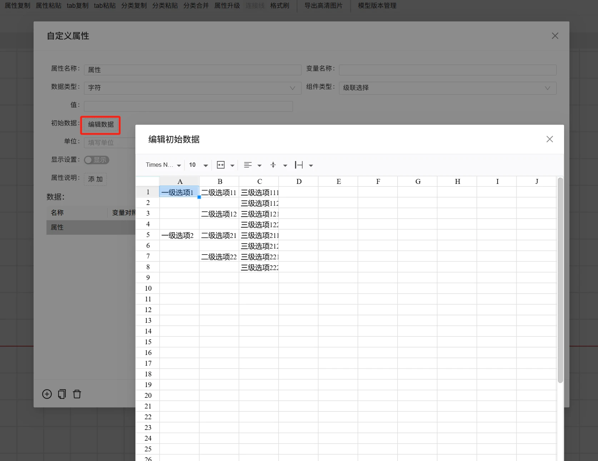Click 属性复制 in top toolbar

click(x=18, y=6)
